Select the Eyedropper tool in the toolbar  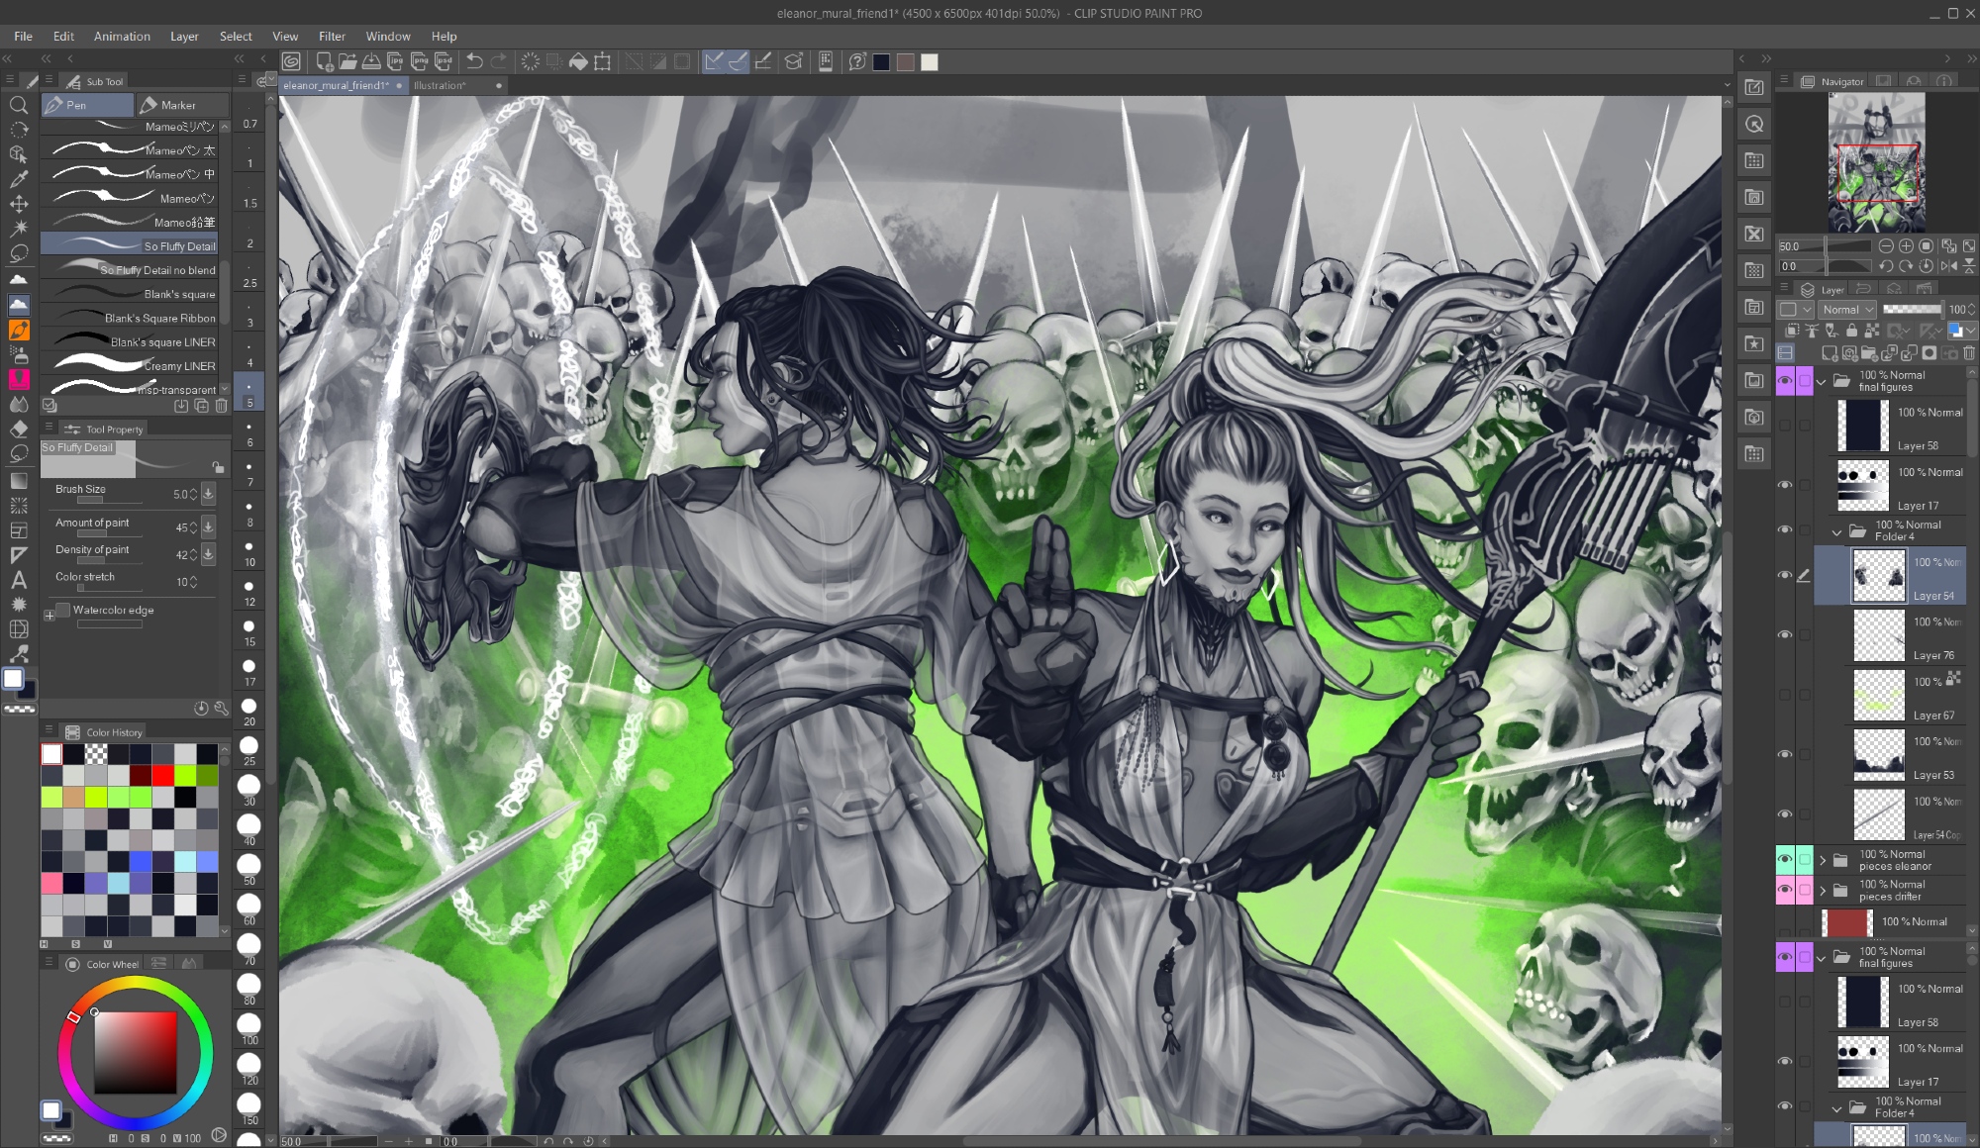[x=19, y=179]
